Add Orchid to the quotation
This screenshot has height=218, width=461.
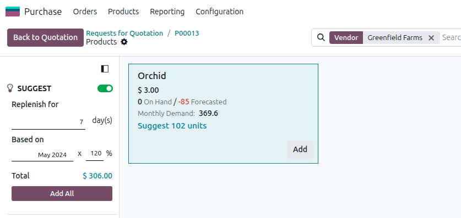tap(300, 149)
